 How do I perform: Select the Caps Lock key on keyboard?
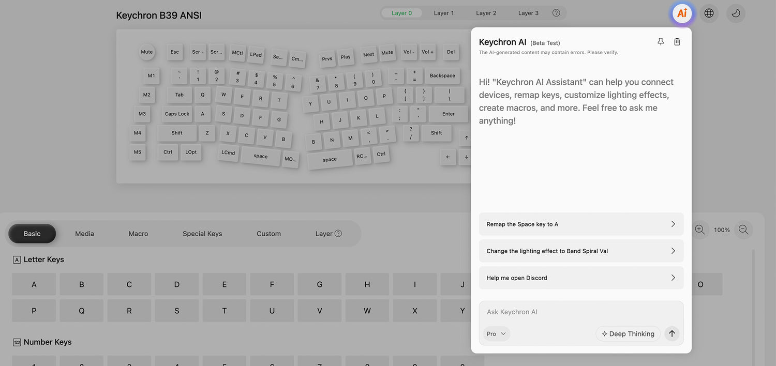(177, 114)
